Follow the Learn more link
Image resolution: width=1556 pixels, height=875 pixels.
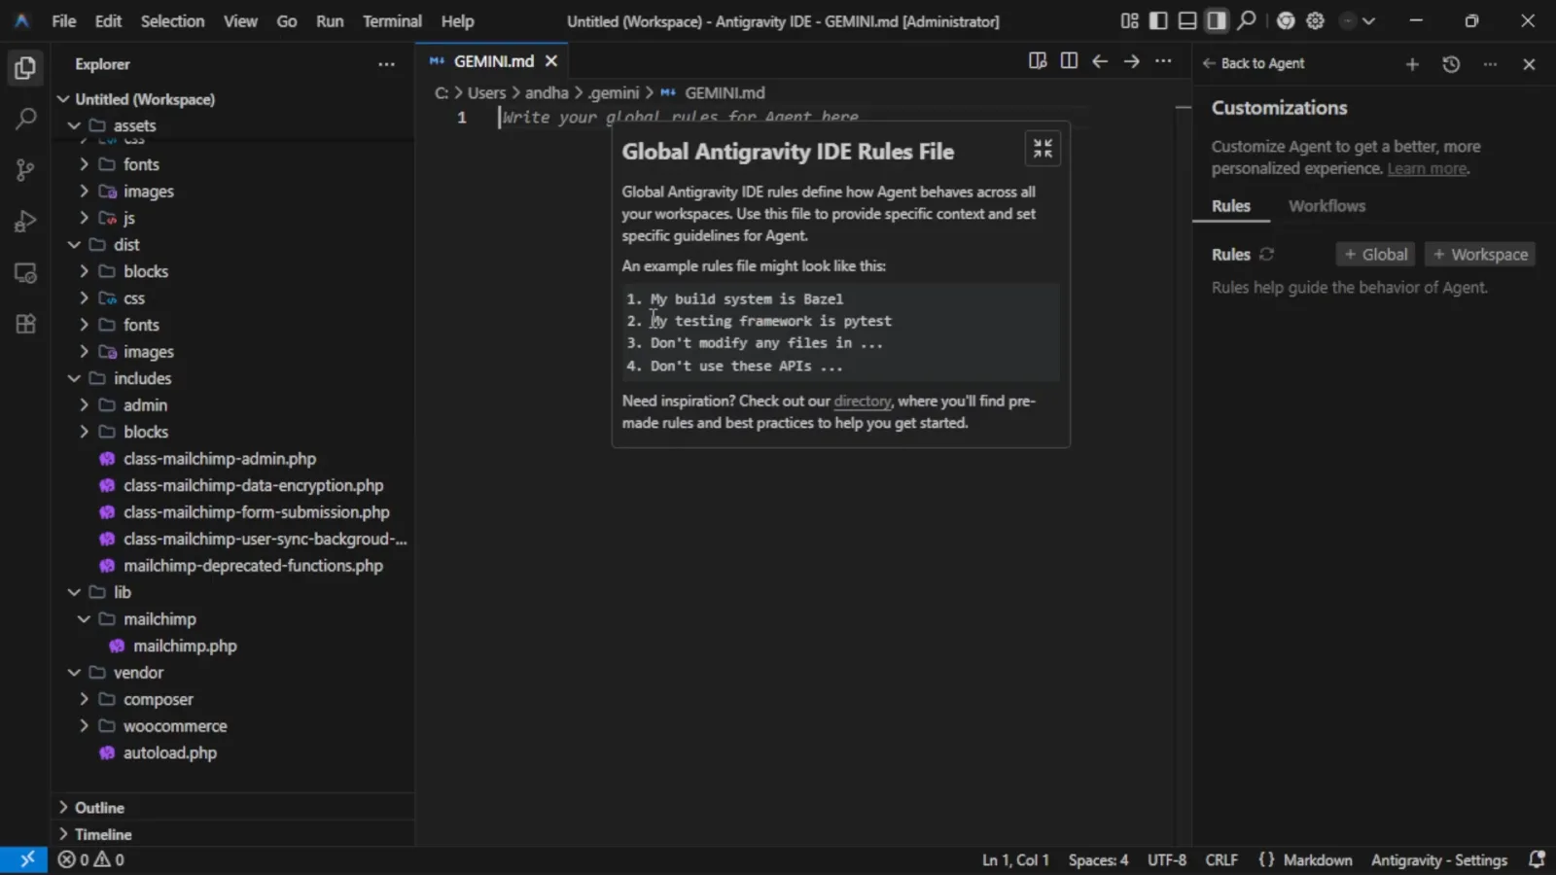point(1427,169)
